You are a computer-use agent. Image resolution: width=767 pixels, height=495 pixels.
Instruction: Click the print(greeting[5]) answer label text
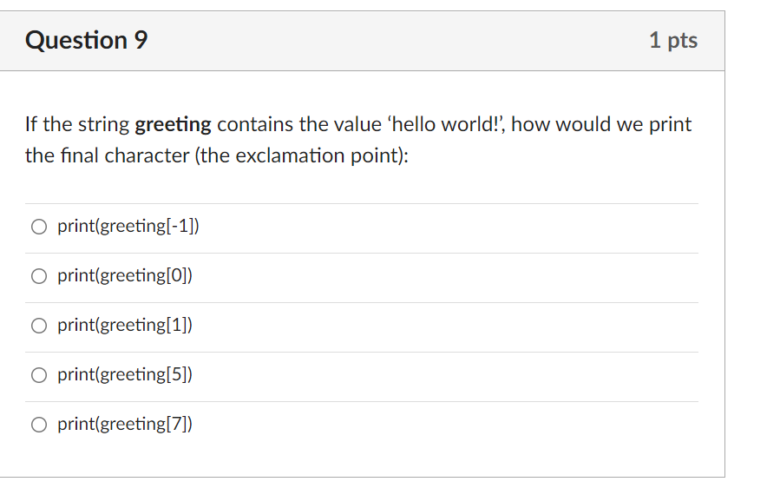pyautogui.click(x=125, y=376)
